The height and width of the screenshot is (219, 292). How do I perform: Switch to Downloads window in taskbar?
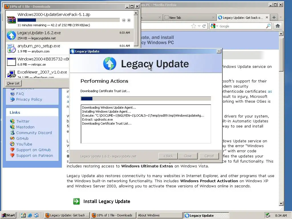(113, 215)
